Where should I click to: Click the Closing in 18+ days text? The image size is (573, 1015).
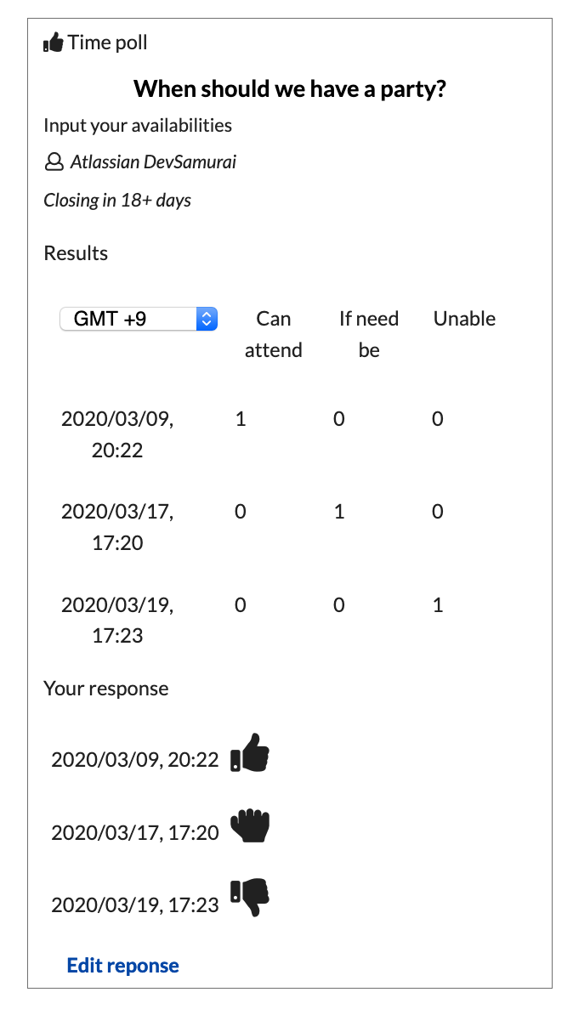[117, 201]
